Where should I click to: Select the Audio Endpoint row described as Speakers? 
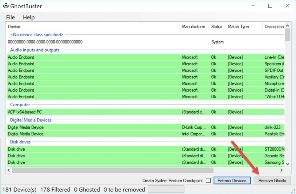(x=146, y=64)
